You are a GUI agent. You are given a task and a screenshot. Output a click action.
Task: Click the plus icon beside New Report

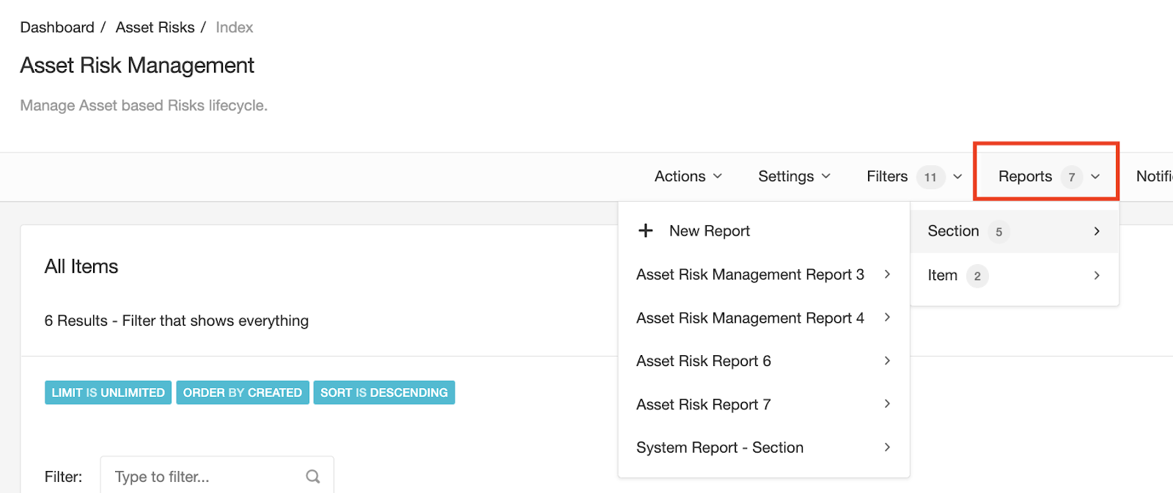point(645,230)
